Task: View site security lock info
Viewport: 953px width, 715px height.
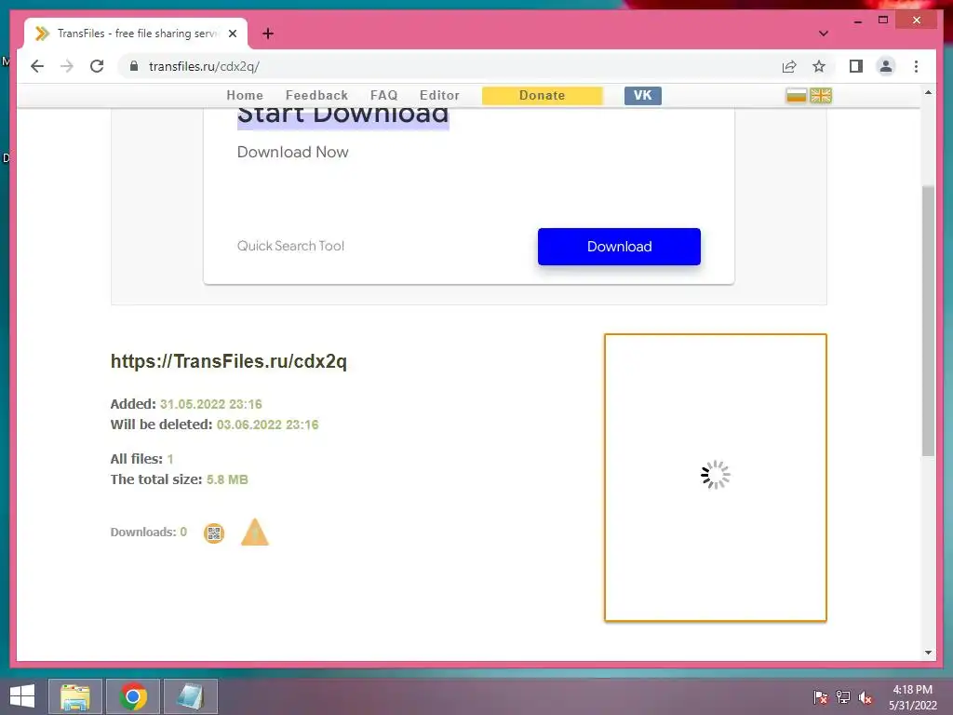Action: (x=134, y=66)
